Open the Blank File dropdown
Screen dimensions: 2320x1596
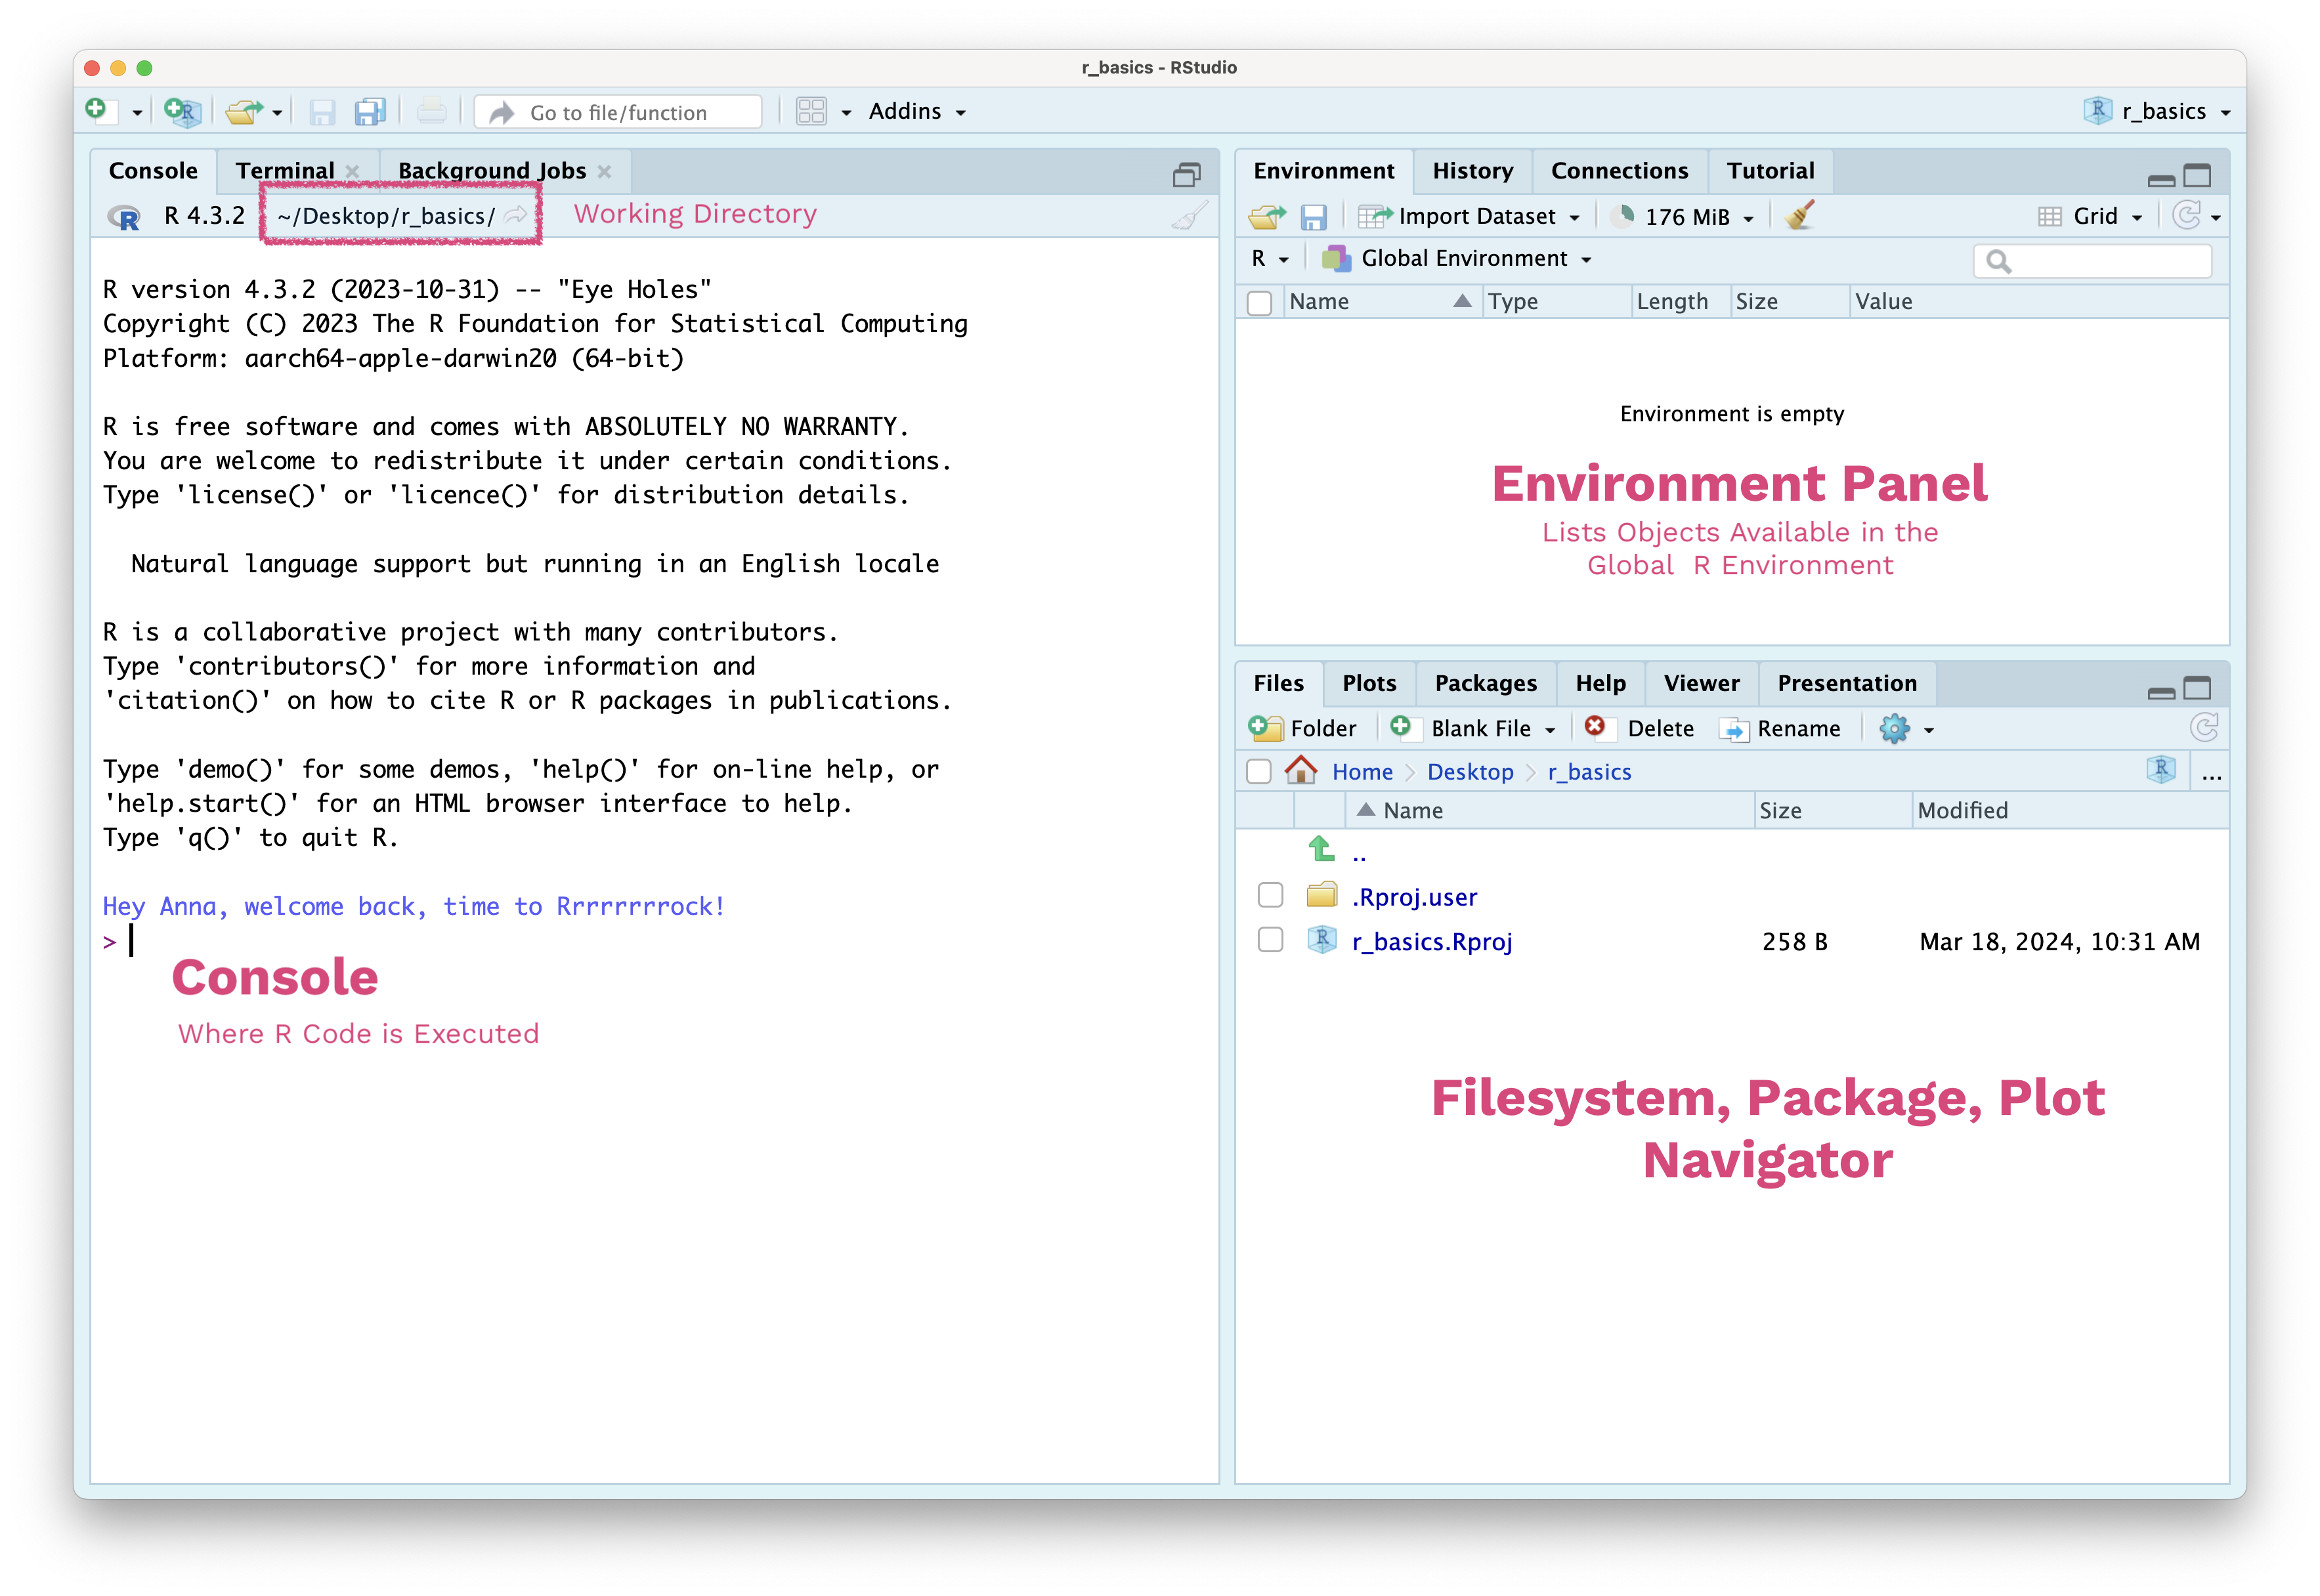coord(1474,729)
